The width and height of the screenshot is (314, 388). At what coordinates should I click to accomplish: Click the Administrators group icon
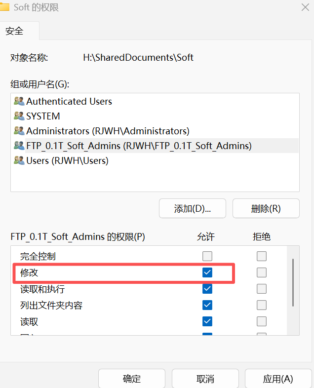pos(19,131)
